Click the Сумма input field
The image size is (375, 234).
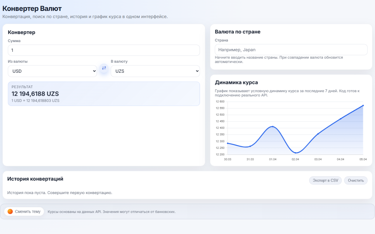(x=104, y=50)
